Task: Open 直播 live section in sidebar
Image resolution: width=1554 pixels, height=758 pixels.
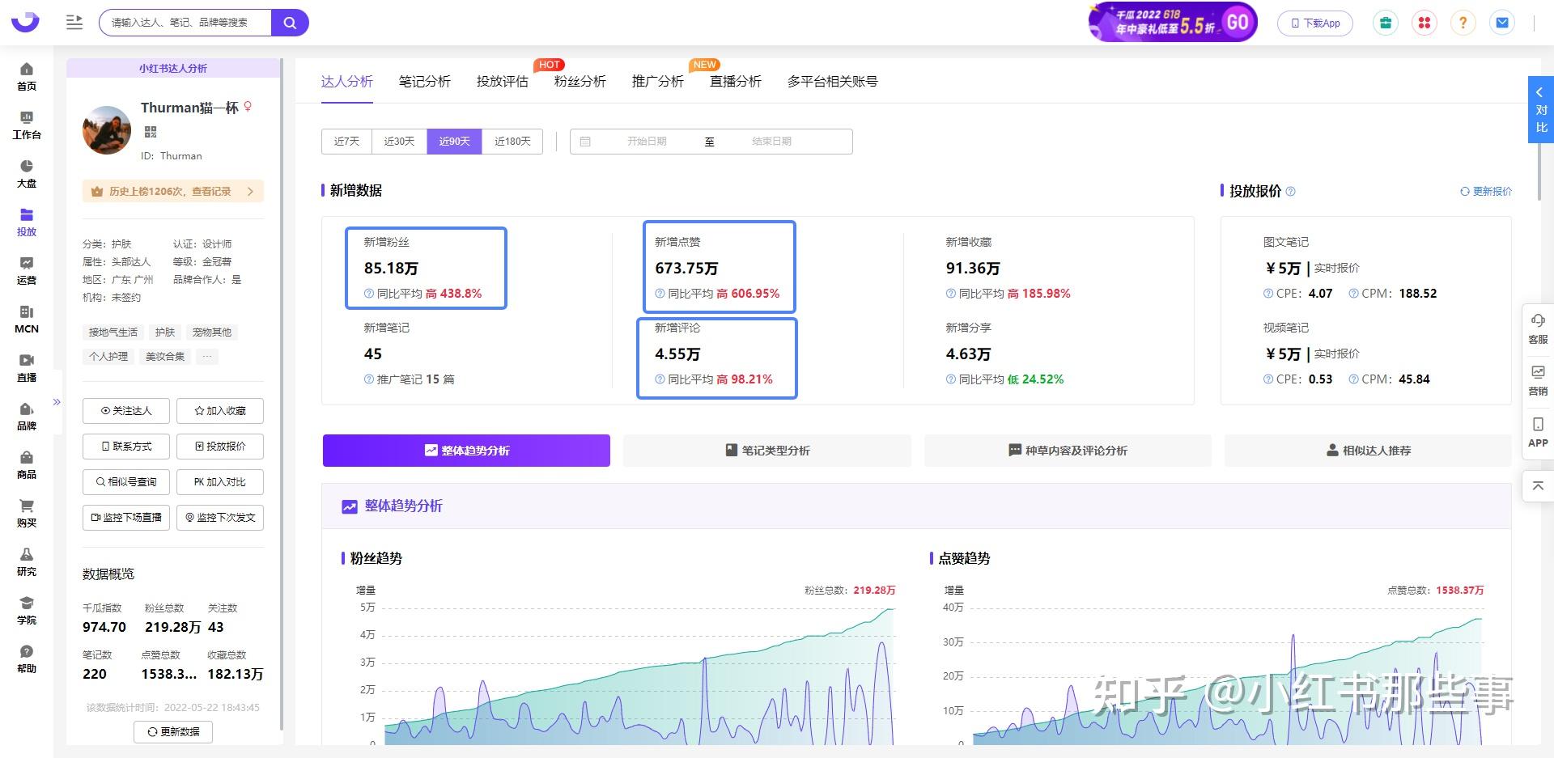Action: tap(27, 368)
